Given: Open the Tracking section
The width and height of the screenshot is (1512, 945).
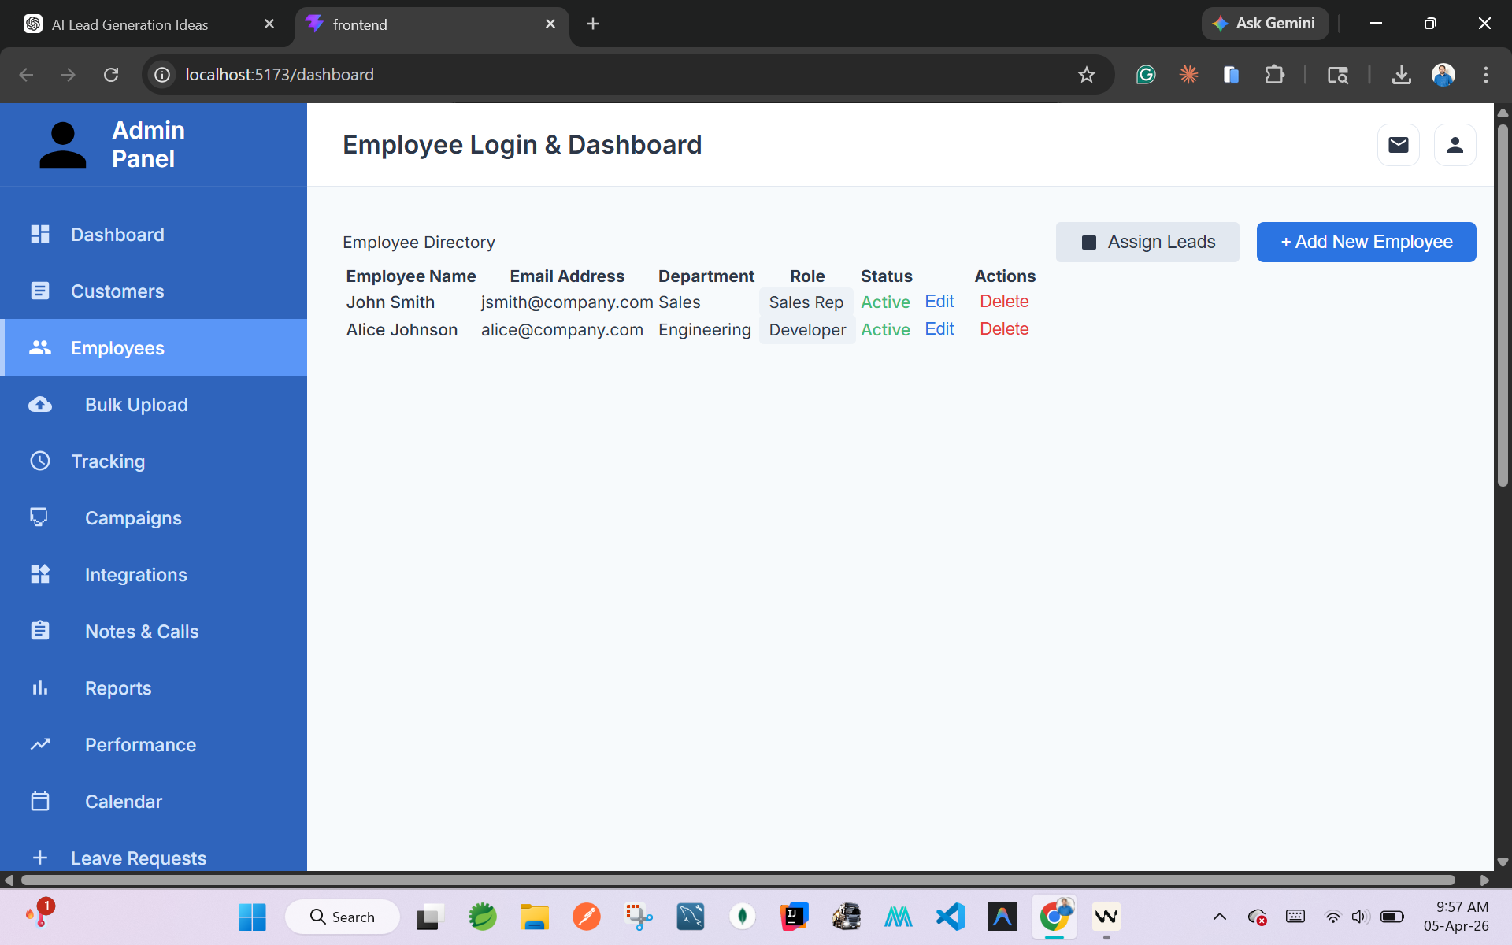Looking at the screenshot, I should click(x=154, y=461).
